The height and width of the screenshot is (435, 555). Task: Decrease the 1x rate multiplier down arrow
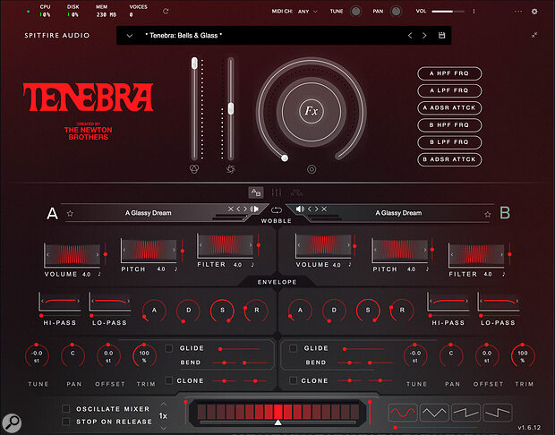click(163, 427)
